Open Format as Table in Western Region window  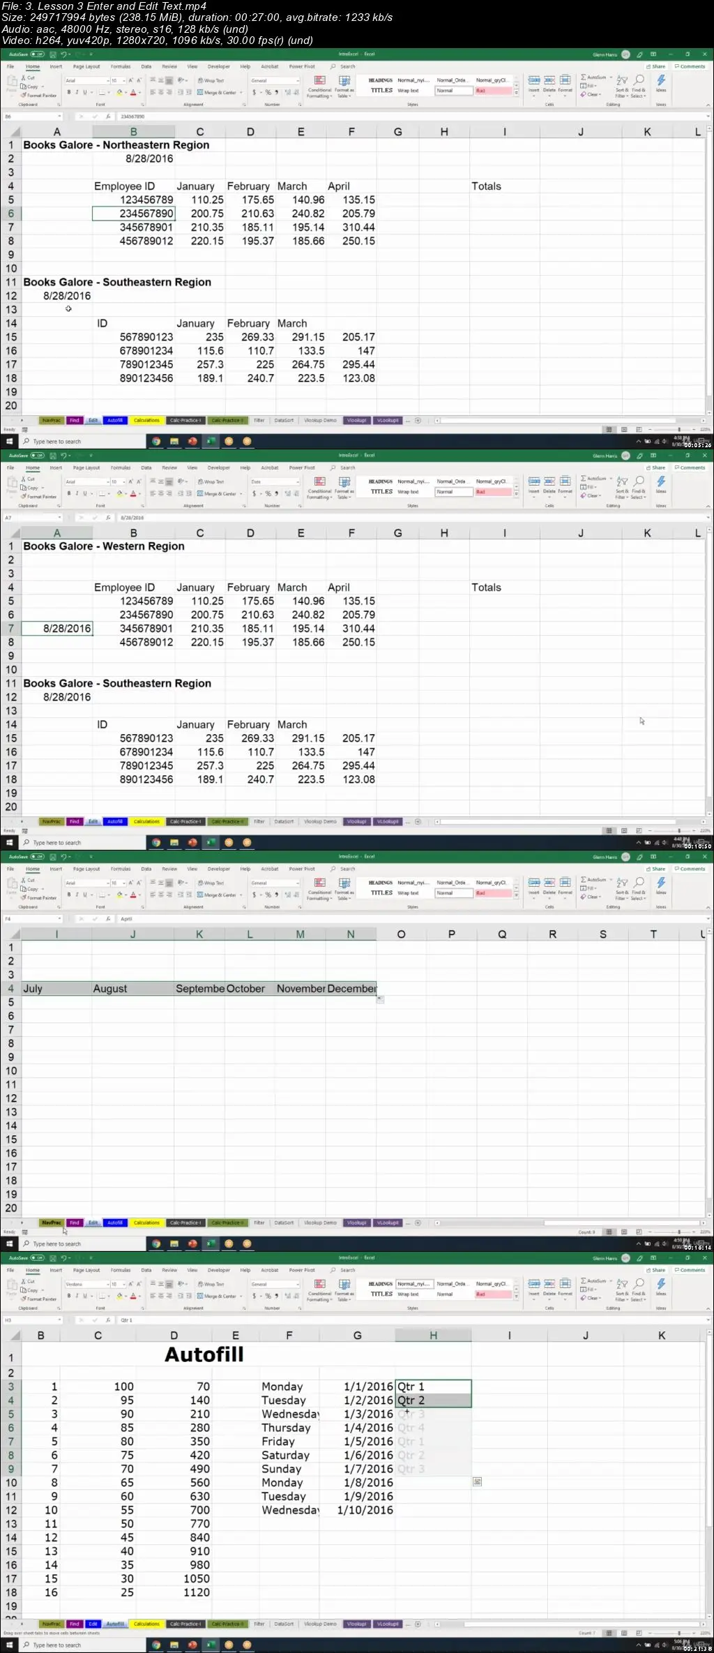click(344, 488)
